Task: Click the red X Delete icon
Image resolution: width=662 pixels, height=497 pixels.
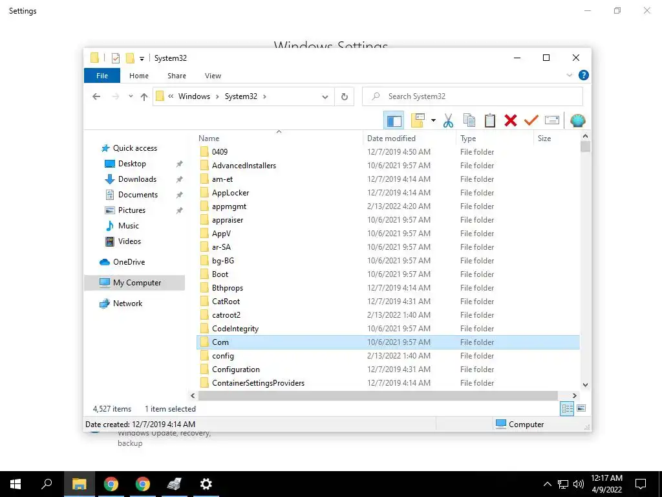Action: click(x=511, y=121)
